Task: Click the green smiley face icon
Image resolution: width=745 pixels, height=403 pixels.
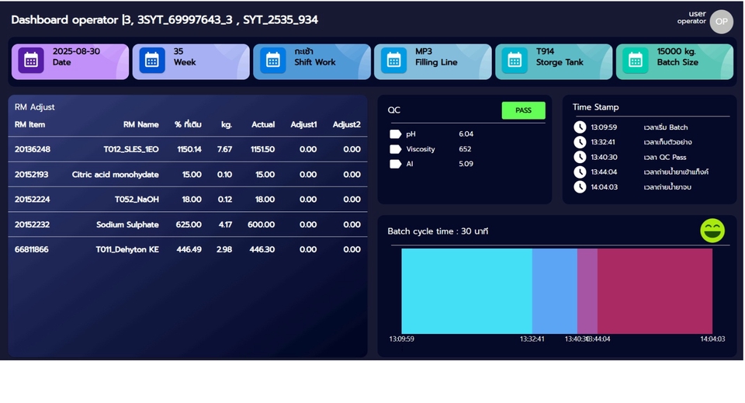Action: (712, 231)
